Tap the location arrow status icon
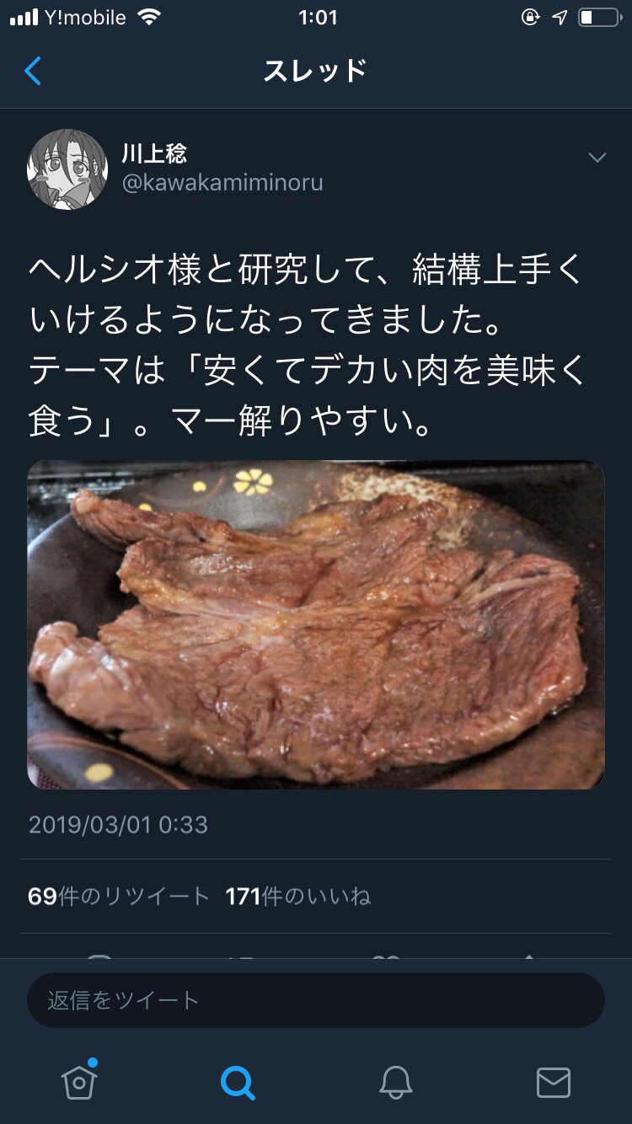632x1124 pixels. pos(560,18)
